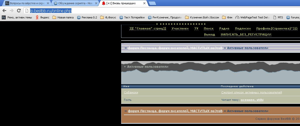Open the topic 'осеннее, stihi'

[252, 100]
